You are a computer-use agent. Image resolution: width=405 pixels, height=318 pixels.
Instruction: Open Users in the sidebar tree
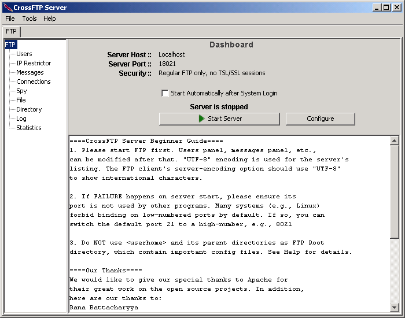point(24,54)
